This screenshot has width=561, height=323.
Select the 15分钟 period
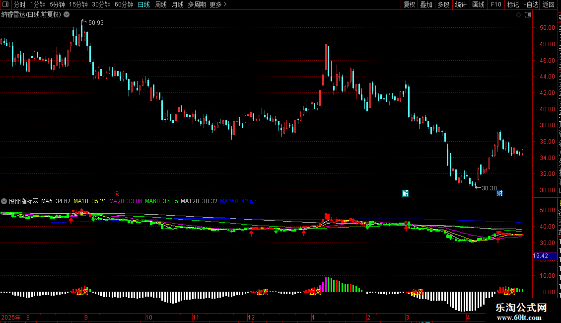(x=78, y=4)
